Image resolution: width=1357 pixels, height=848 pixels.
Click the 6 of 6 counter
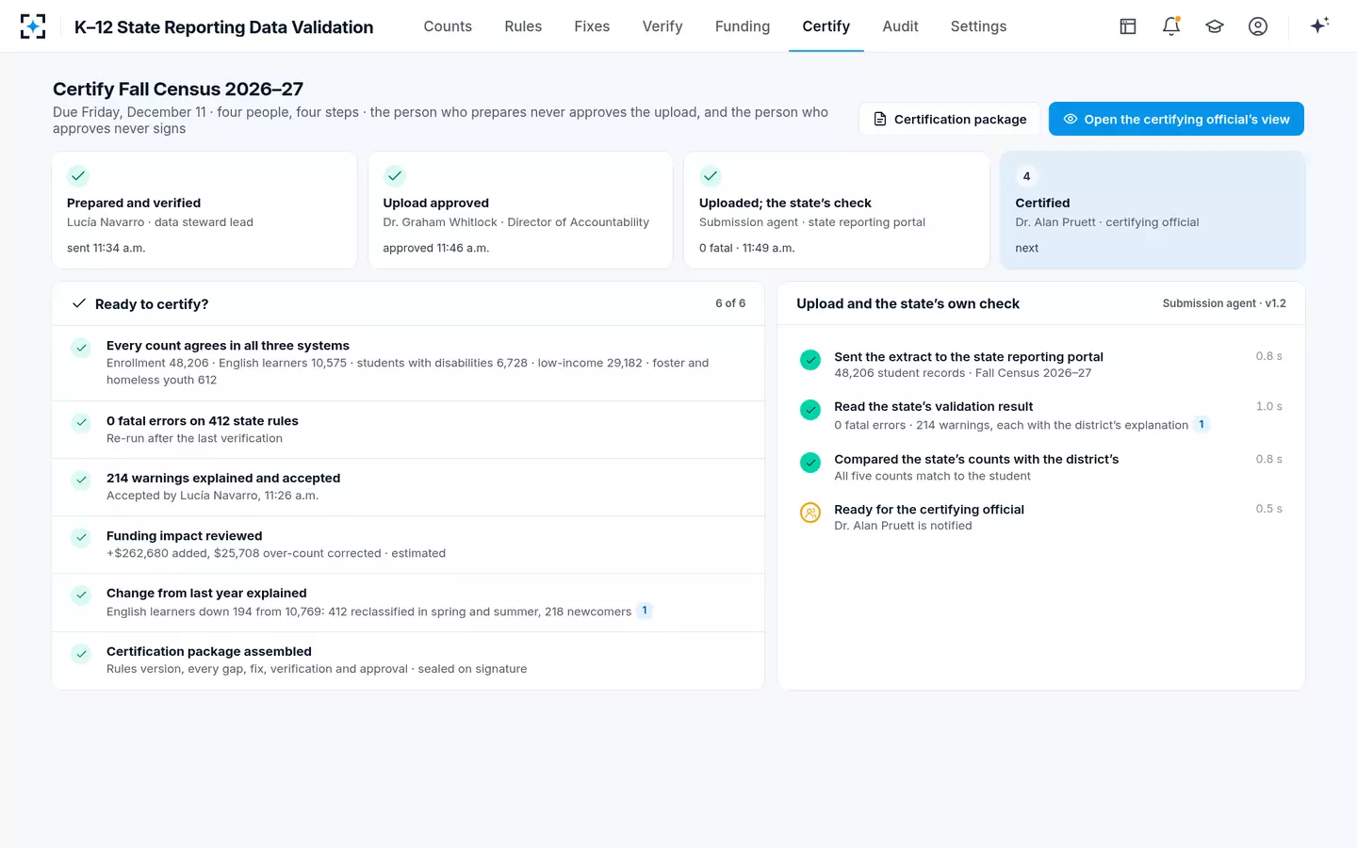730,303
